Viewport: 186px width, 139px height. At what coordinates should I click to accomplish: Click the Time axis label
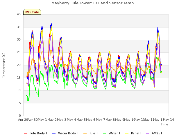pyautogui.click(x=164, y=124)
